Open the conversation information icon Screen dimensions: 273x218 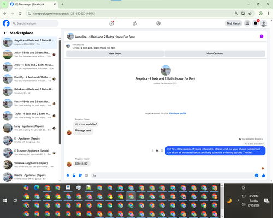point(262,37)
